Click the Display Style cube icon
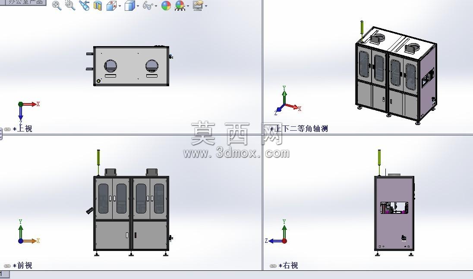The image size is (473, 279). click(x=129, y=6)
